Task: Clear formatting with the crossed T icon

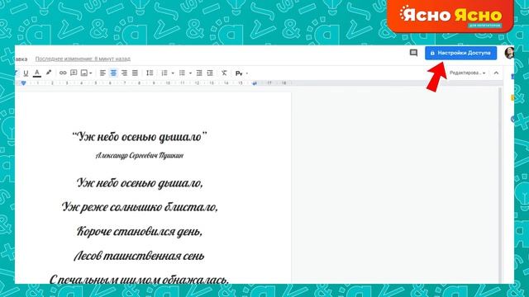Action: point(224,73)
